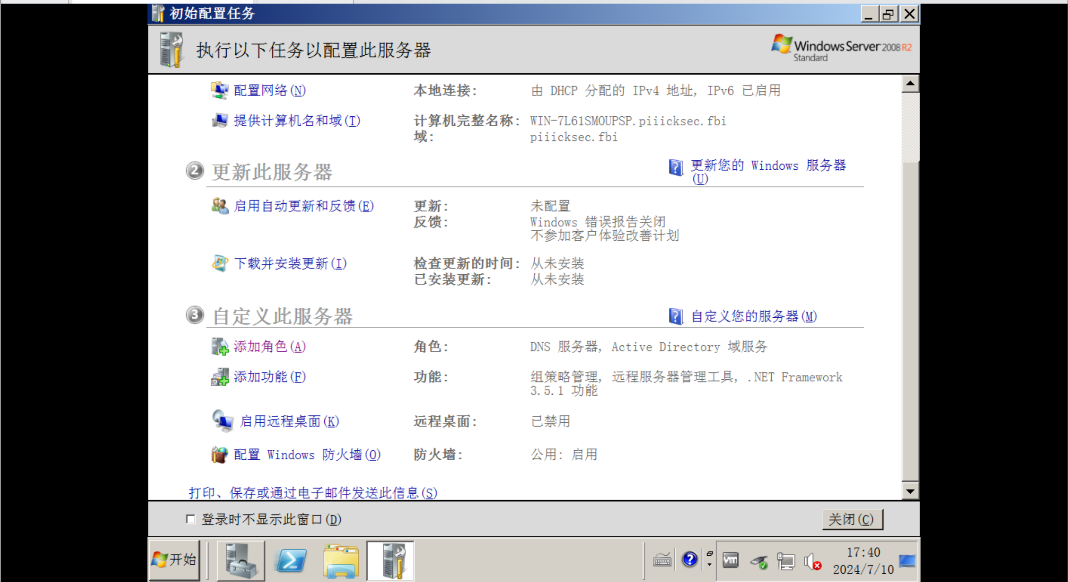
Task: Launch PowerShell from the taskbar
Action: (291, 561)
